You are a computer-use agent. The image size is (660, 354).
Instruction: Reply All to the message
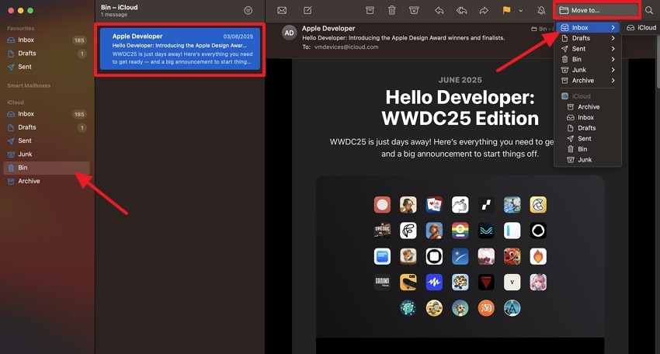tap(461, 11)
